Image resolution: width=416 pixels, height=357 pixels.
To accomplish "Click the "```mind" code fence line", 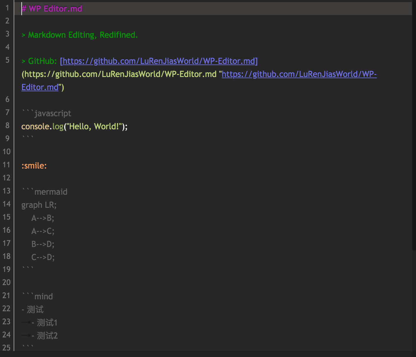I will 37,296.
